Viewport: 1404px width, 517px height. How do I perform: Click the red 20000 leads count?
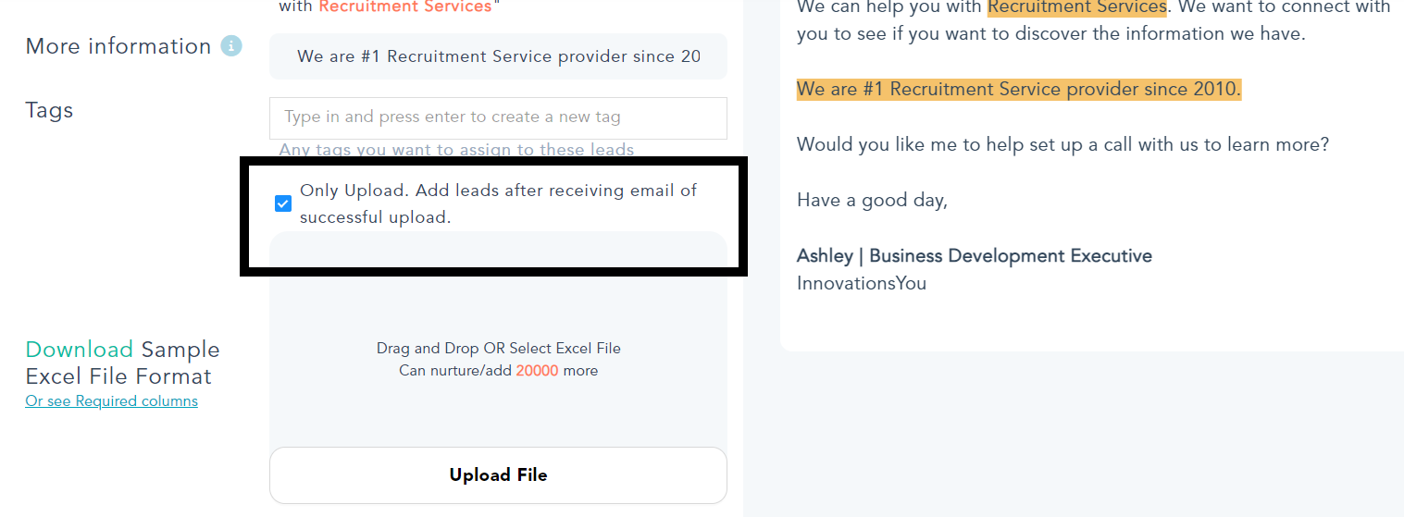pos(537,371)
